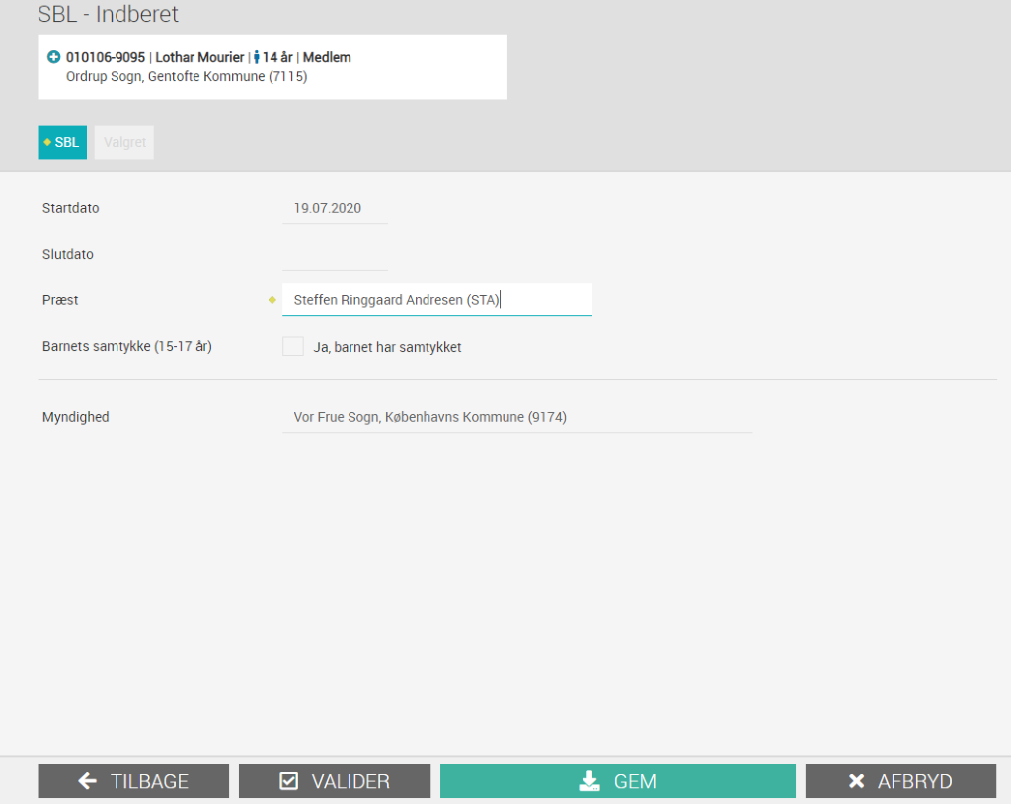Select the CPR number 010106-9095
The image size is (1011, 804).
pyautogui.click(x=106, y=57)
